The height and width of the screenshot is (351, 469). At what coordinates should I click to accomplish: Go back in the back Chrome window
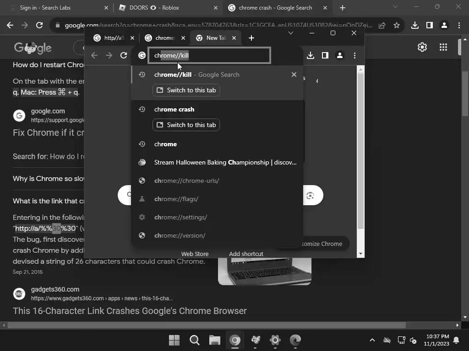click(x=10, y=26)
